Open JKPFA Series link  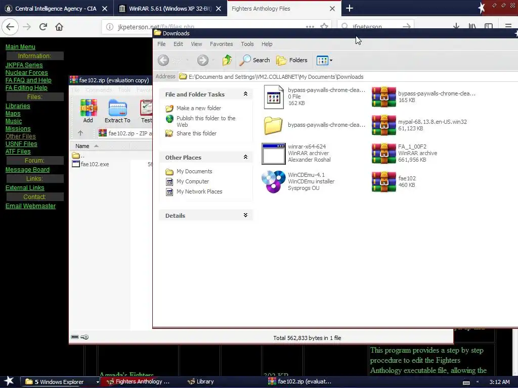click(24, 65)
